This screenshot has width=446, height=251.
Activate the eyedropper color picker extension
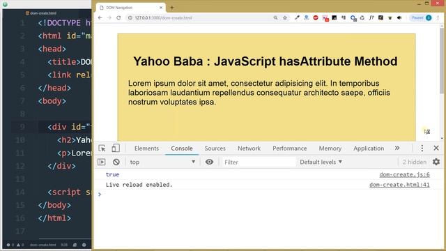[297, 17]
